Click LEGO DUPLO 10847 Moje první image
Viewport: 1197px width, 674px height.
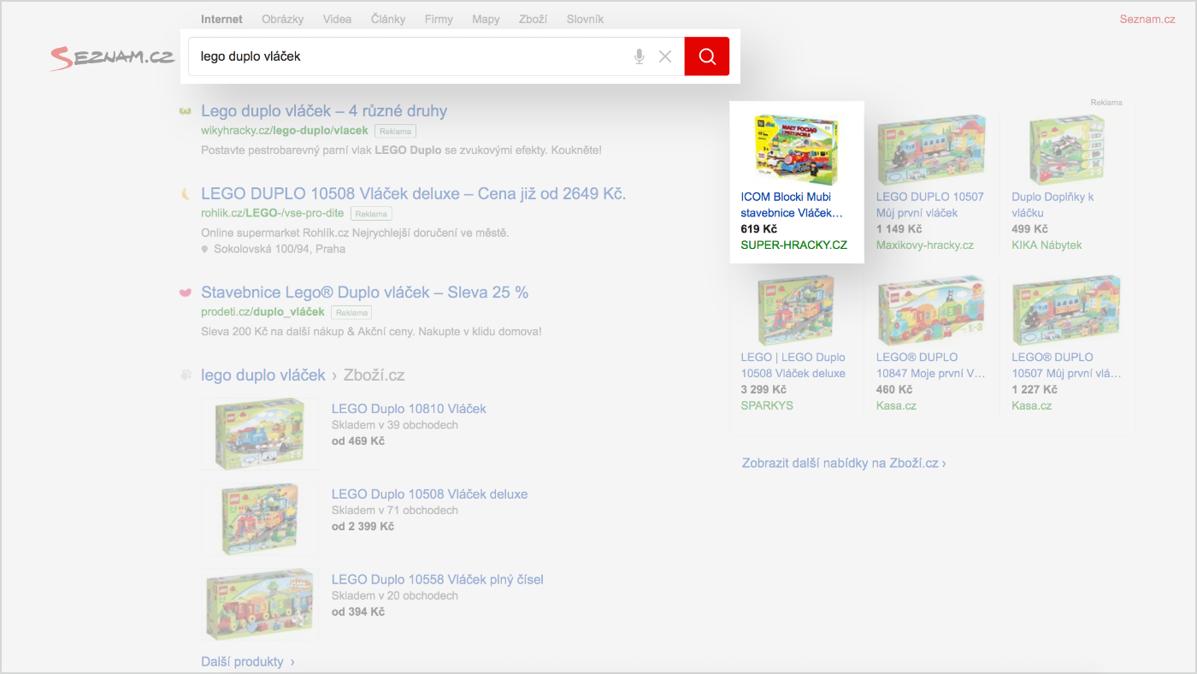(930, 310)
